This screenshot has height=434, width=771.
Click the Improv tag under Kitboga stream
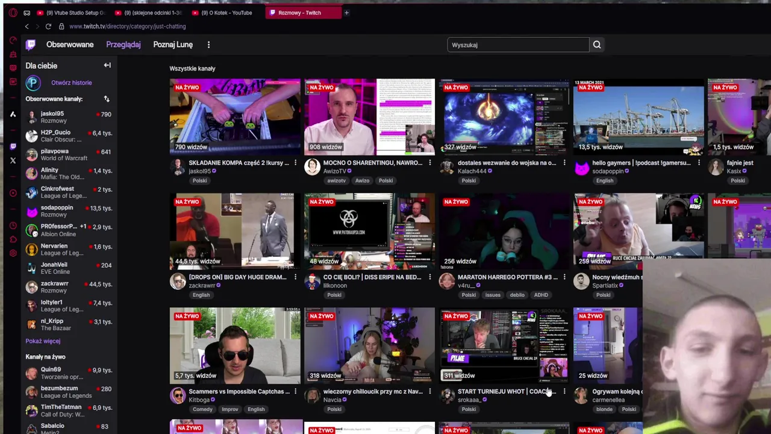(x=229, y=409)
